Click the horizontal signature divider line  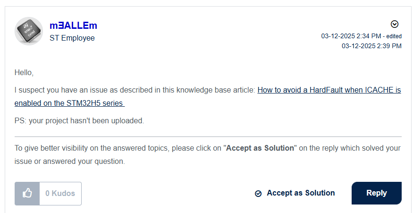click(208, 136)
